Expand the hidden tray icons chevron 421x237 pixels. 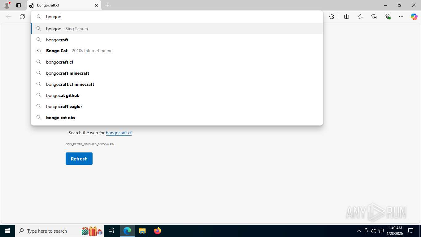point(359,231)
